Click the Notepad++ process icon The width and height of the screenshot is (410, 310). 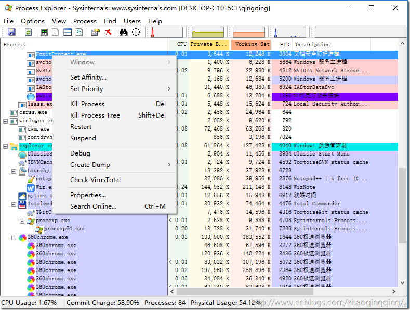pyautogui.click(x=31, y=179)
